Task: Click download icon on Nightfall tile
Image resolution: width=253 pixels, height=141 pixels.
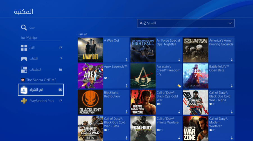Action: tap(179, 60)
